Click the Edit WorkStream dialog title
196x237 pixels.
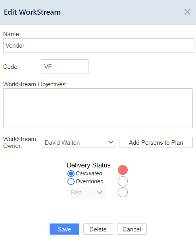[32, 12]
